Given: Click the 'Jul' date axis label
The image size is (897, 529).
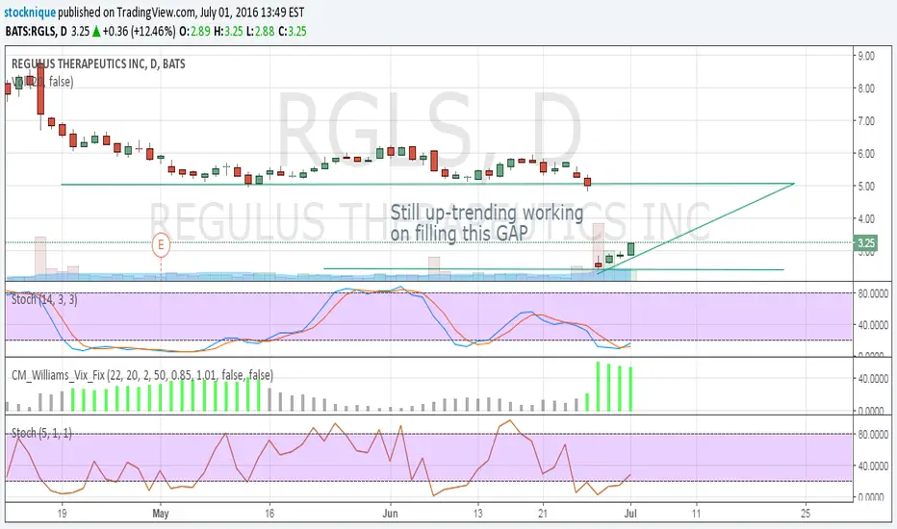Looking at the screenshot, I should click(x=630, y=514).
